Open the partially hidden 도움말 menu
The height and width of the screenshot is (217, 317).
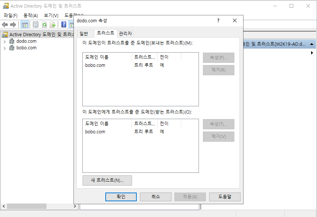[69, 15]
